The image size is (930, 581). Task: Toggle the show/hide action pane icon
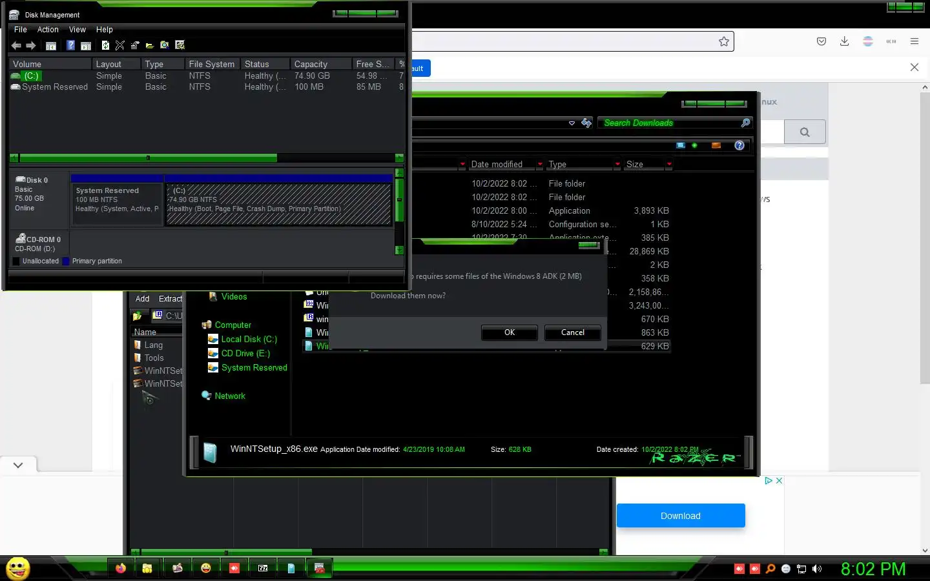pos(85,45)
